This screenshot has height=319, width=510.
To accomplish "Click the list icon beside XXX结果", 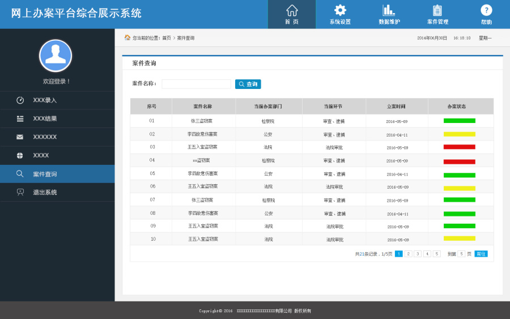I will [x=20, y=118].
